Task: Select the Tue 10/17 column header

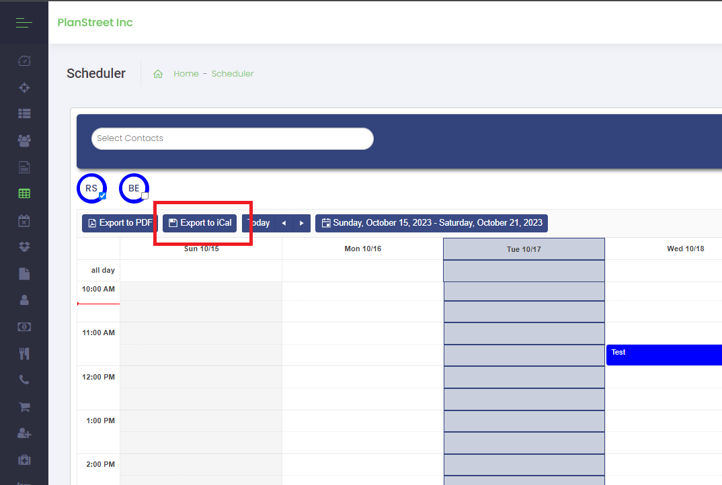Action: 524,249
